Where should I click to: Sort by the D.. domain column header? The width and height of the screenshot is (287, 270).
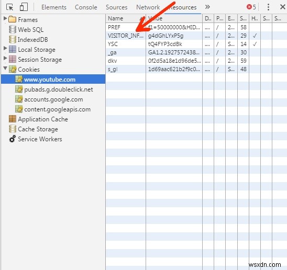pyautogui.click(x=208, y=18)
